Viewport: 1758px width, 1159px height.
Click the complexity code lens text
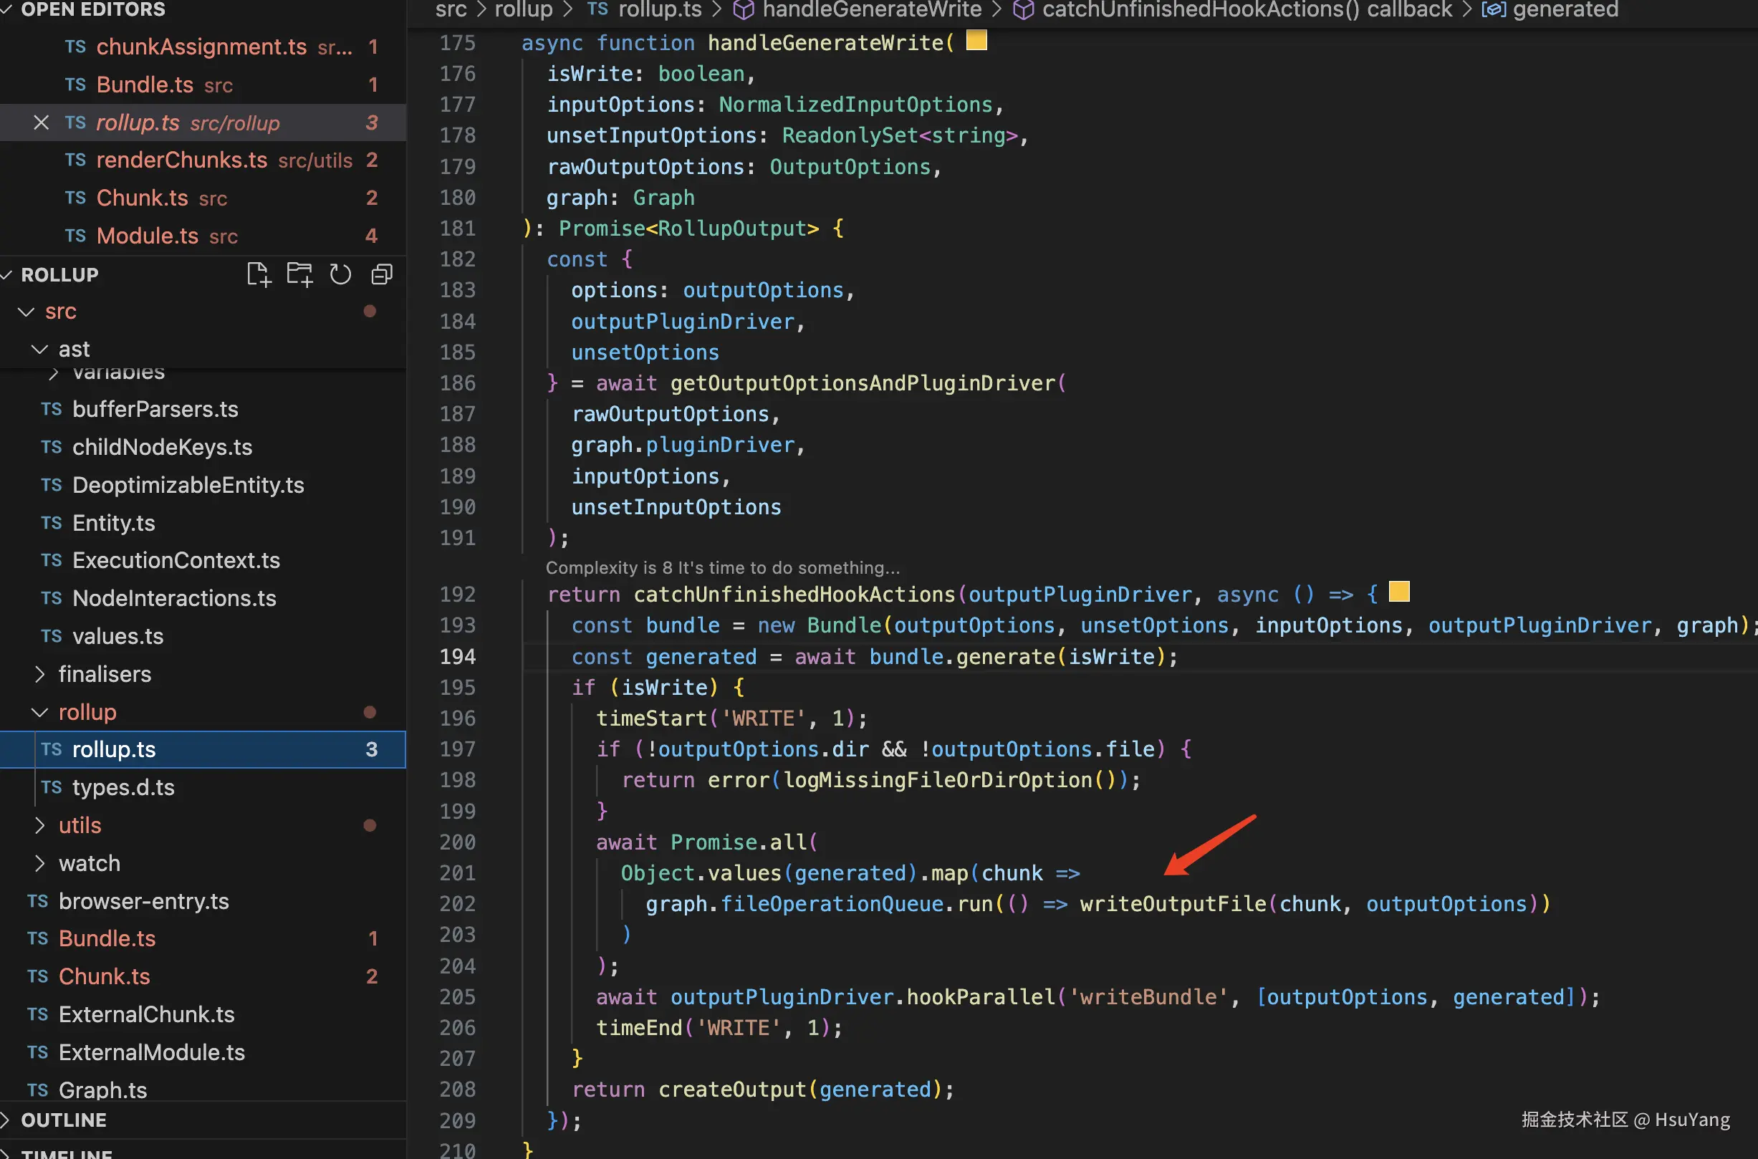click(722, 567)
